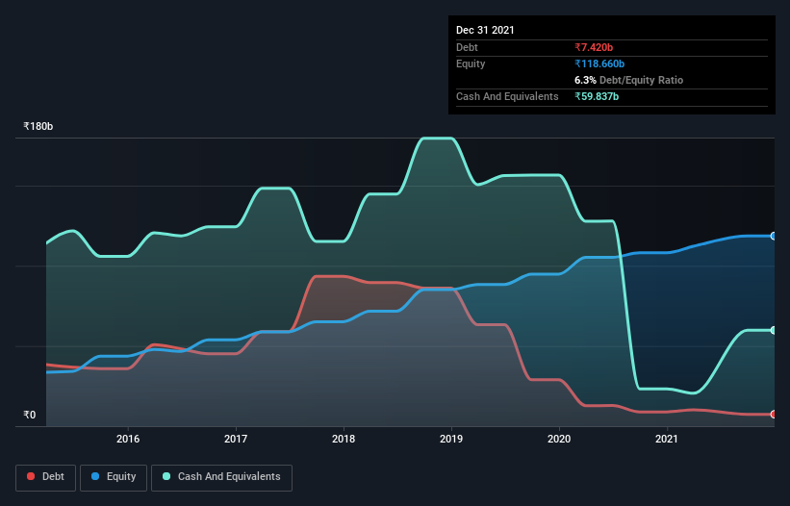Screen dimensions: 790x506
Task: Click the Equity label in tooltip
Action: click(x=471, y=63)
